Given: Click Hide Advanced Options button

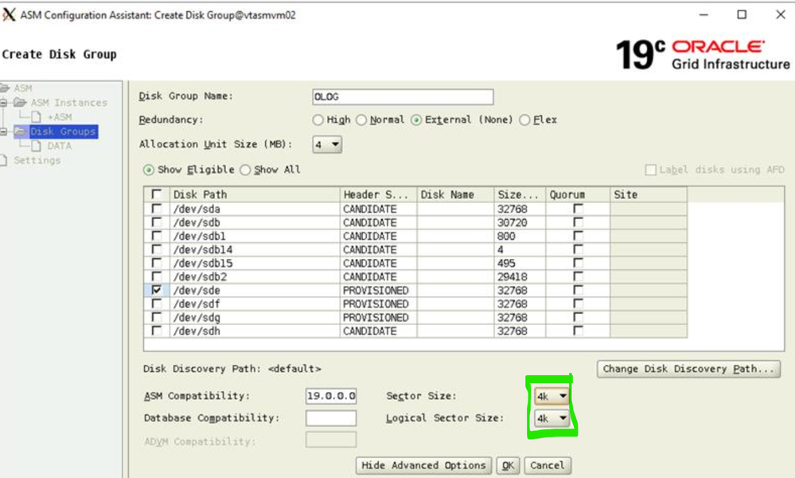Looking at the screenshot, I should coord(423,465).
